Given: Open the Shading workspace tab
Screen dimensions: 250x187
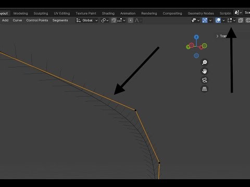Looking at the screenshot, I should click(x=108, y=14).
